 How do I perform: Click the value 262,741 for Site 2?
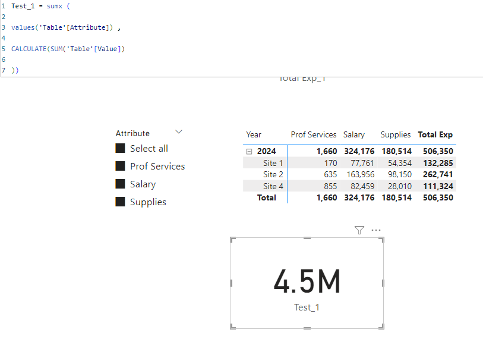438,174
